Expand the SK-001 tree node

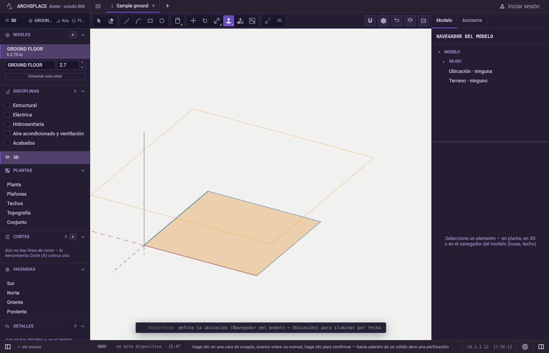point(444,62)
